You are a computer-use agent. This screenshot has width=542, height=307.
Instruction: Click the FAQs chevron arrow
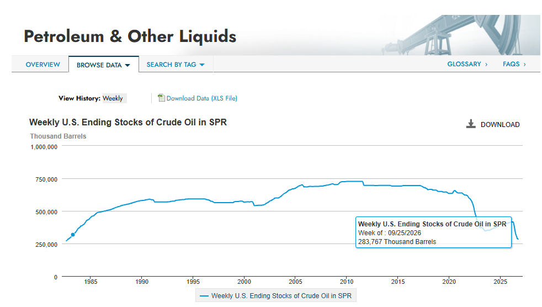click(x=525, y=64)
